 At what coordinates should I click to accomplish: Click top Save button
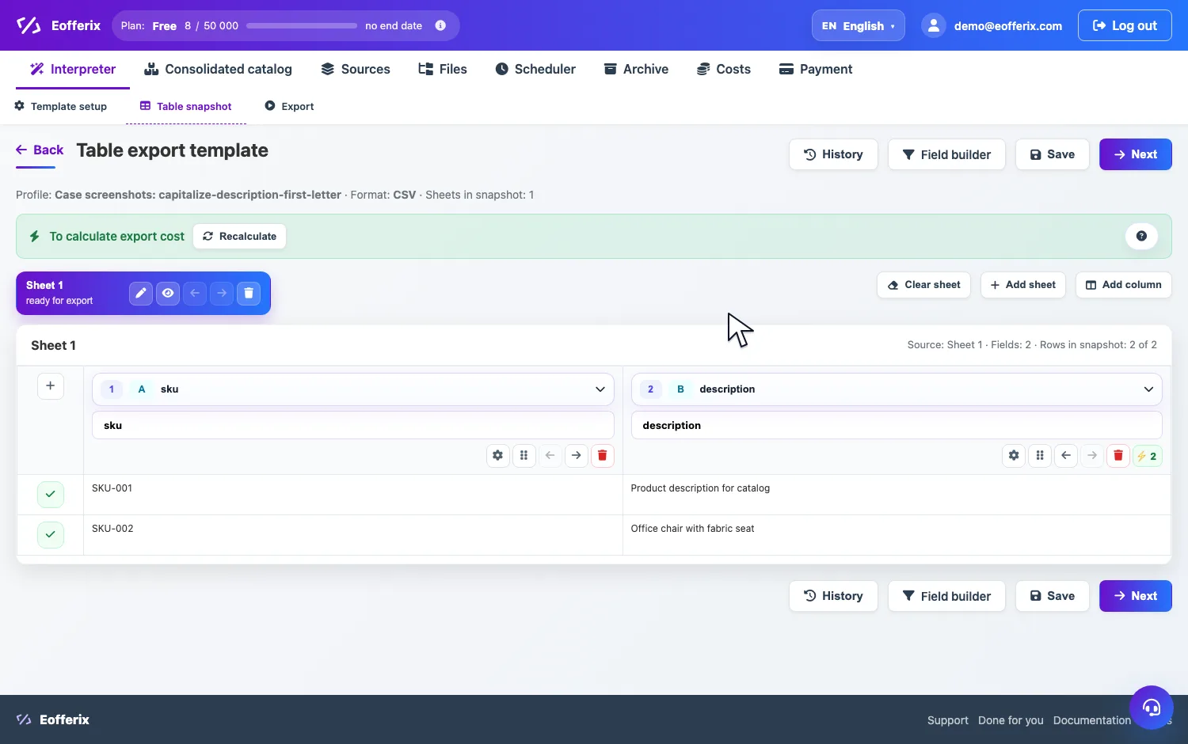[1053, 154]
